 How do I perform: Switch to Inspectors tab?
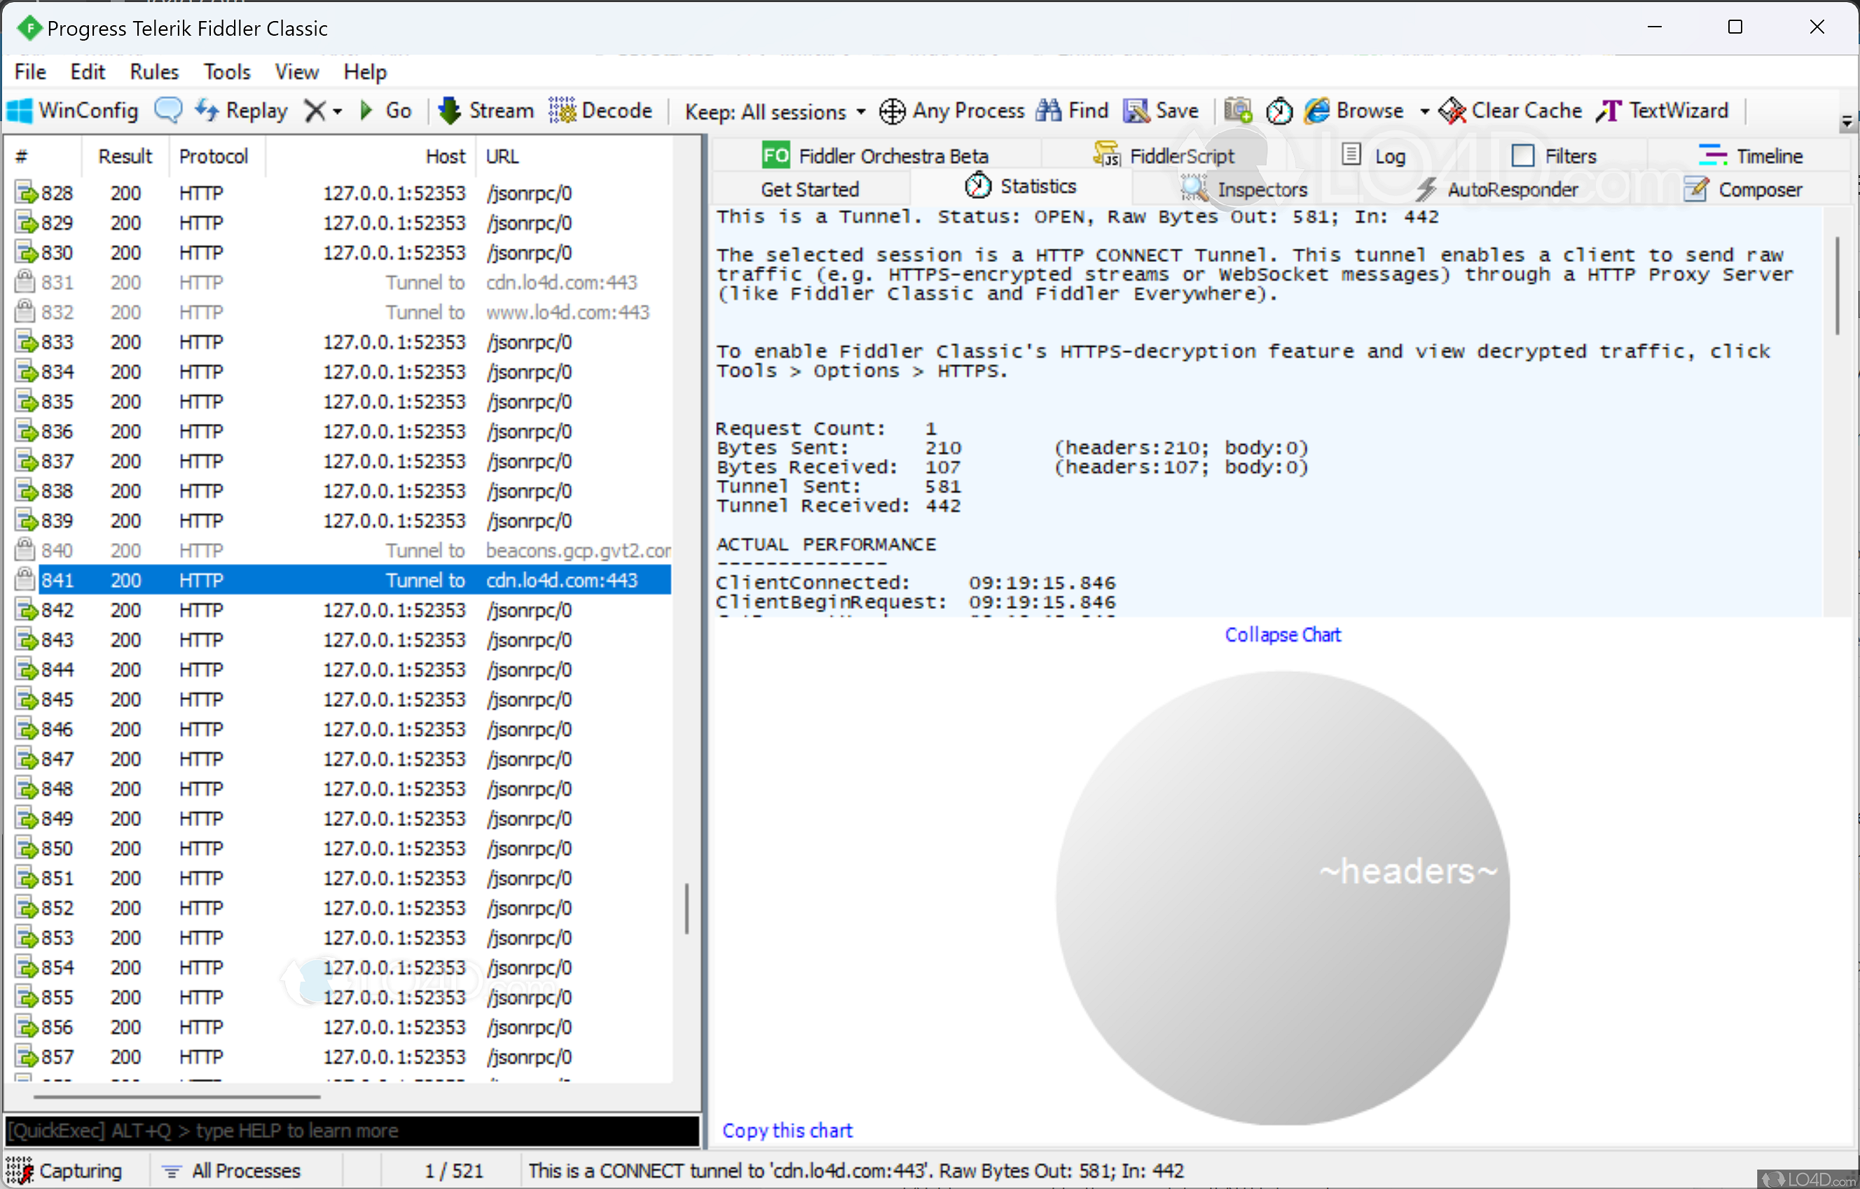[1244, 189]
